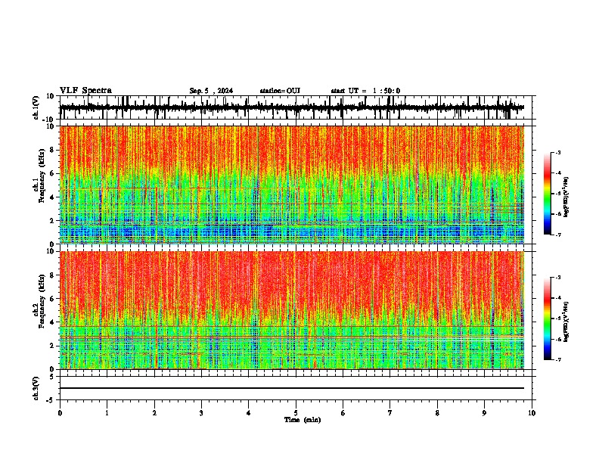The height and width of the screenshot is (463, 599).
Task: Click the time axis tick label "9"
Action: tap(484, 413)
